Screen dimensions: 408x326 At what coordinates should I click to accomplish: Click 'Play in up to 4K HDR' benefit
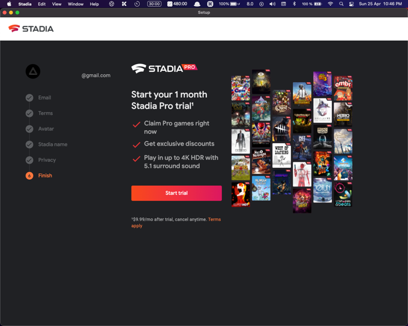(x=181, y=162)
